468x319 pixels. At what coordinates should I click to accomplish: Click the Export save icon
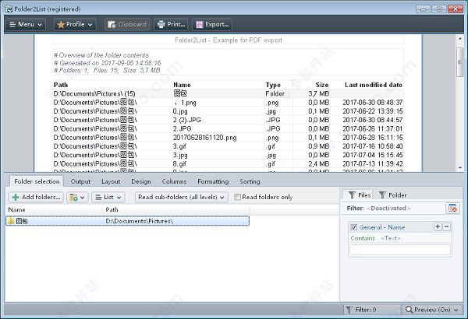tap(200, 24)
